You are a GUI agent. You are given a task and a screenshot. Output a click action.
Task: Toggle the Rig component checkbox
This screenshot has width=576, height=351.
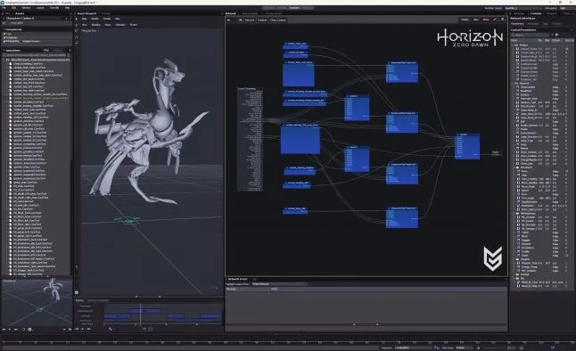[4, 34]
